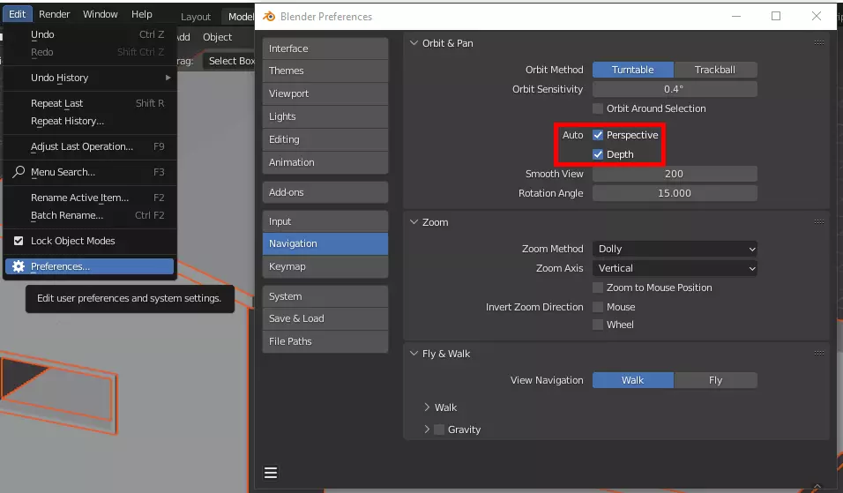Click the Rotation Angle value field
The image size is (843, 493).
(675, 193)
